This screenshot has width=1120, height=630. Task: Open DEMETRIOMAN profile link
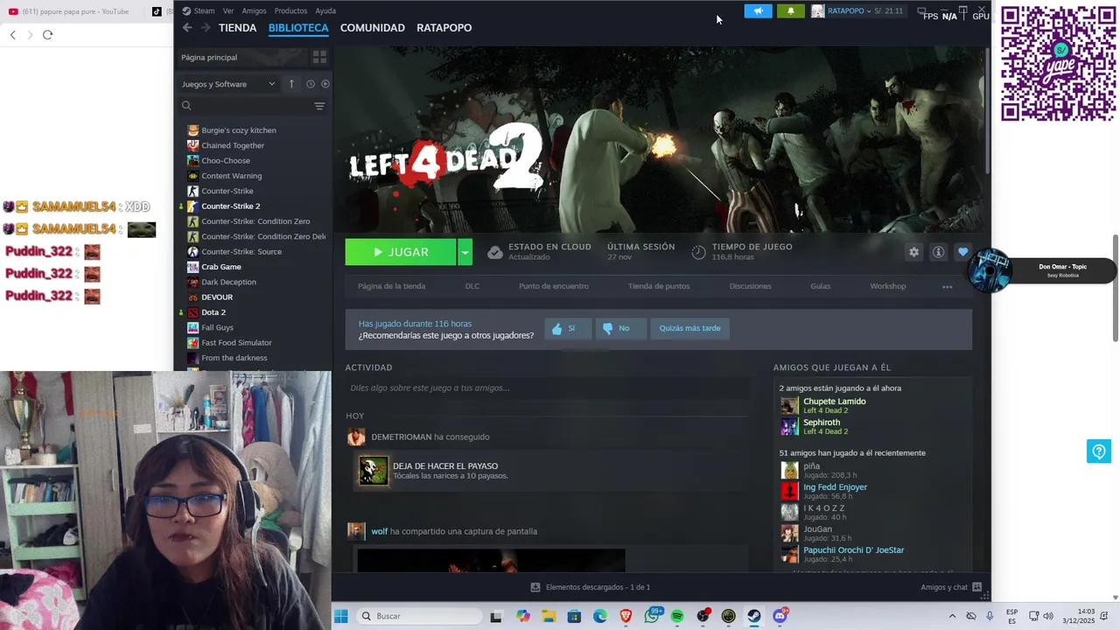(401, 437)
